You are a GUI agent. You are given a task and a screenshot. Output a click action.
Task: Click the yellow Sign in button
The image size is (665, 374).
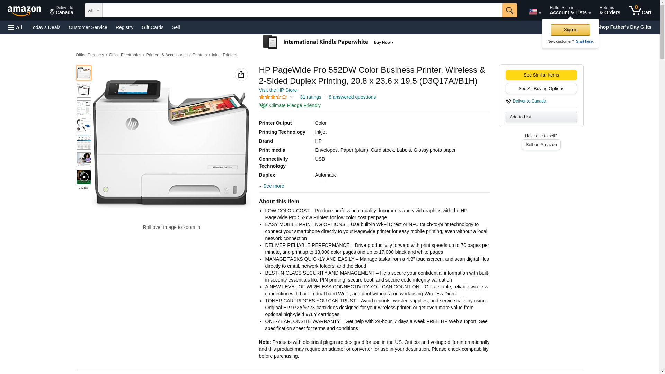click(x=570, y=30)
